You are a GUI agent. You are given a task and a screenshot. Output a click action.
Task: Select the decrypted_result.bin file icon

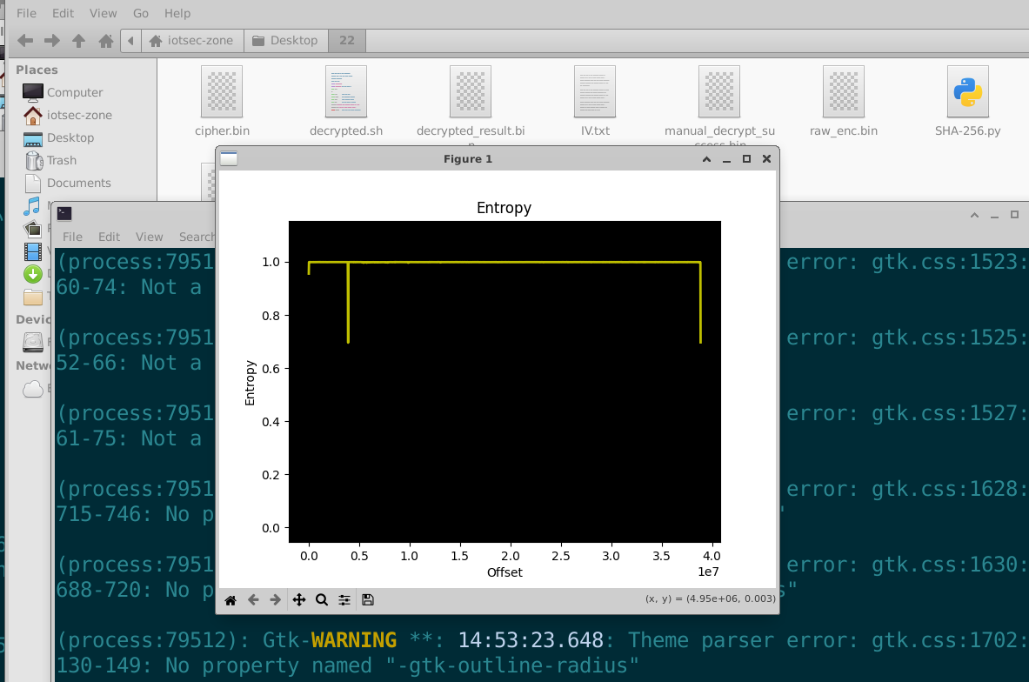471,92
